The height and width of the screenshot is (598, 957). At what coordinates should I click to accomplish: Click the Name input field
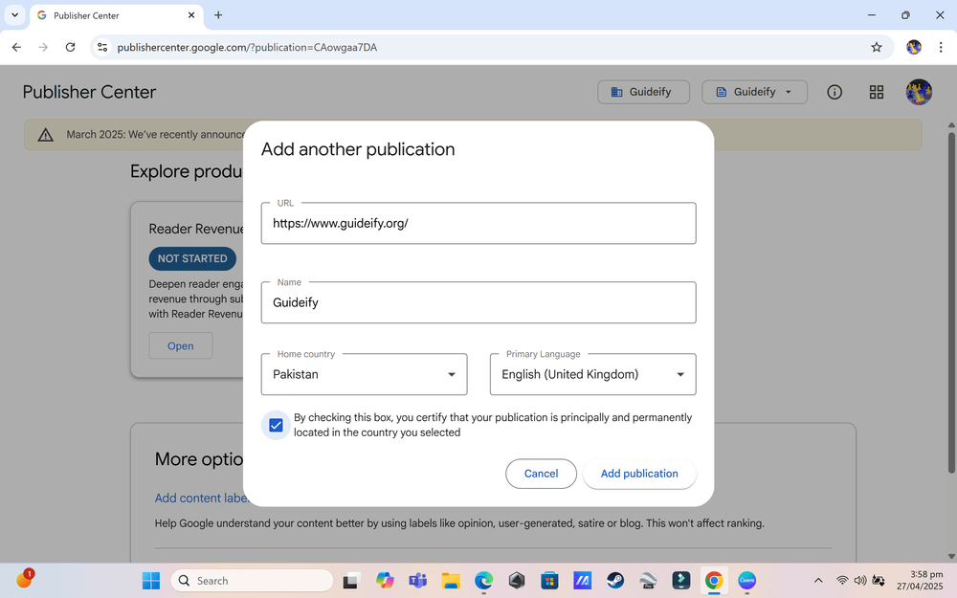pyautogui.click(x=478, y=302)
